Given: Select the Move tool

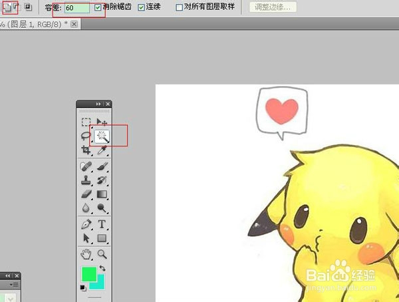Looking at the screenshot, I should tap(102, 122).
